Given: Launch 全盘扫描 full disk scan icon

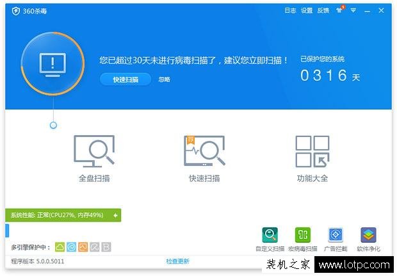Looking at the screenshot, I should point(94,151).
